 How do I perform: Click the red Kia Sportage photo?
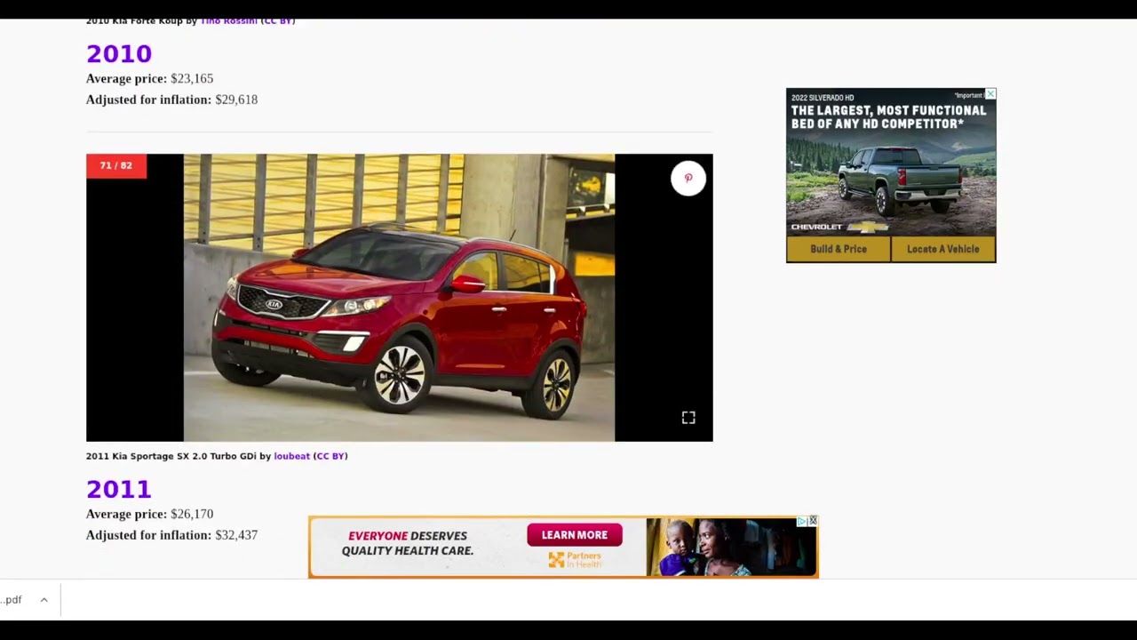click(399, 298)
